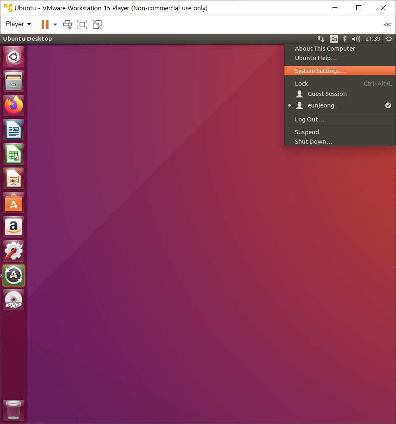Expand the power options arrow next to pause
The image size is (396, 424).
click(x=55, y=24)
